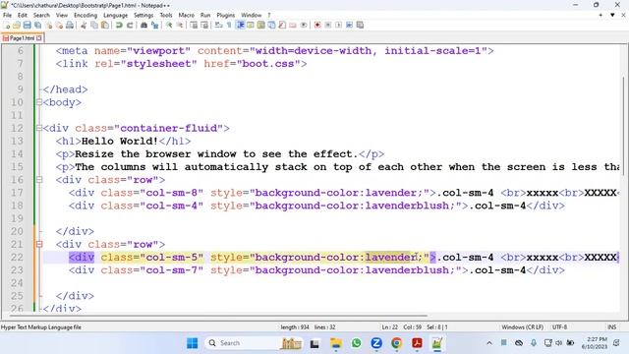The image size is (629, 354).
Task: Toggle Word Wrap in the toolbar
Action: click(218, 25)
